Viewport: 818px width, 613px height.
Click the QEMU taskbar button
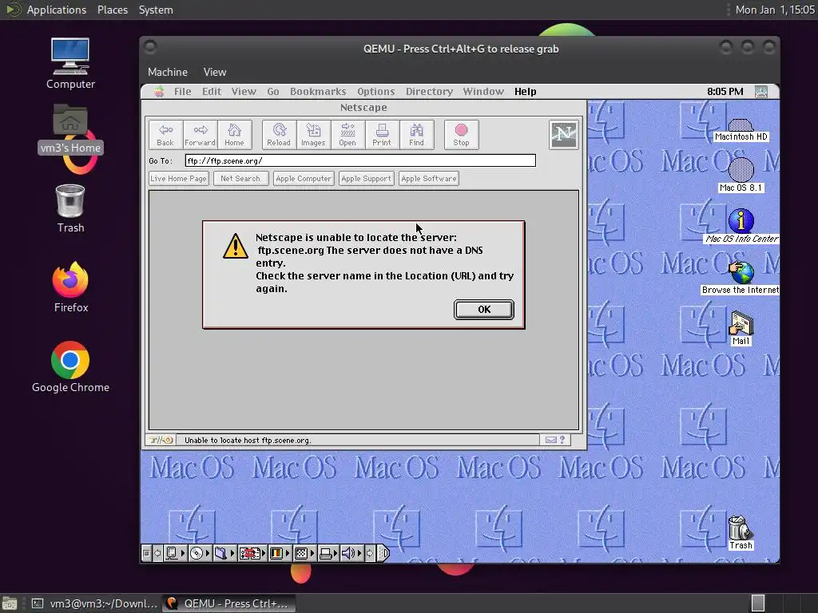(228, 603)
